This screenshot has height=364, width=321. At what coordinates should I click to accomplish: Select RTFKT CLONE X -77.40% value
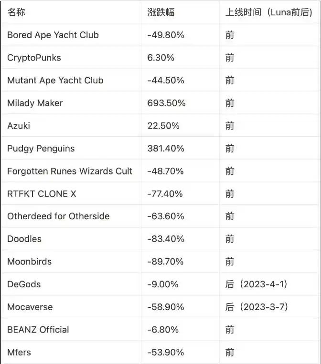pyautogui.click(x=165, y=194)
